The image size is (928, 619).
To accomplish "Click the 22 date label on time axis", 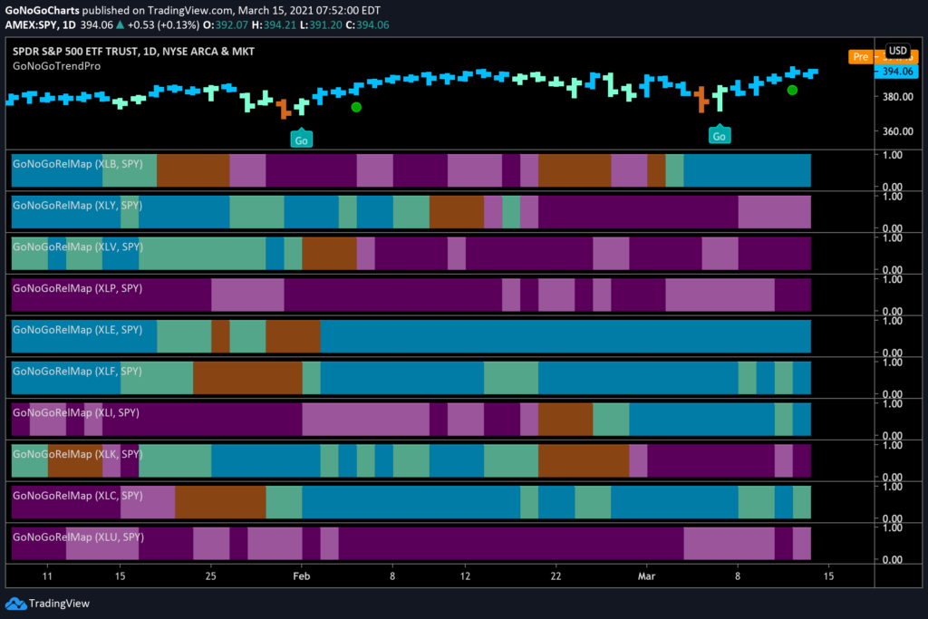I will (556, 575).
